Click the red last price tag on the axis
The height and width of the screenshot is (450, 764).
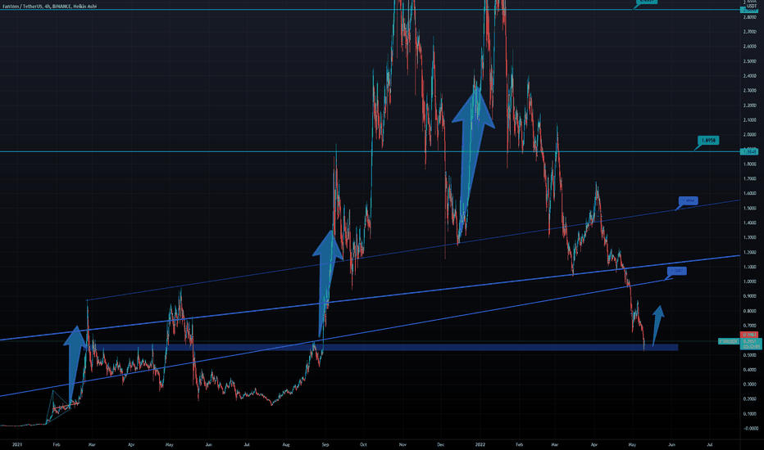749,335
